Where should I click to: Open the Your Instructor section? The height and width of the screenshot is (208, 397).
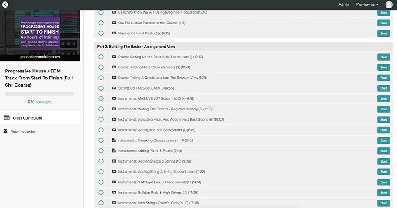point(23,131)
